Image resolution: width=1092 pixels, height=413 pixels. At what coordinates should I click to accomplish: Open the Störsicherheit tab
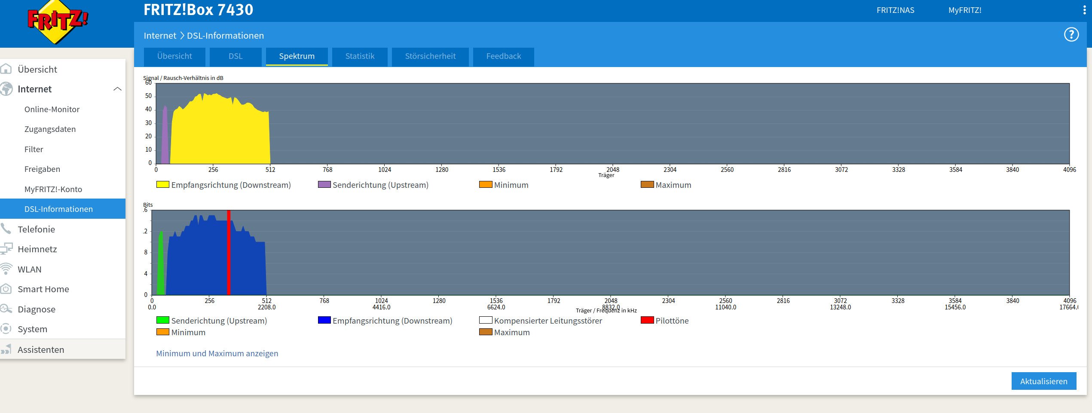tap(430, 56)
